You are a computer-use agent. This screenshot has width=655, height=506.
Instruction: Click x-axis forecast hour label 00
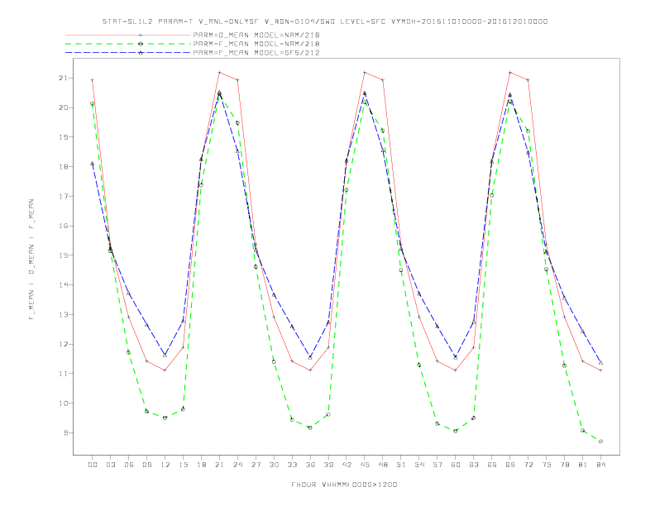(93, 465)
